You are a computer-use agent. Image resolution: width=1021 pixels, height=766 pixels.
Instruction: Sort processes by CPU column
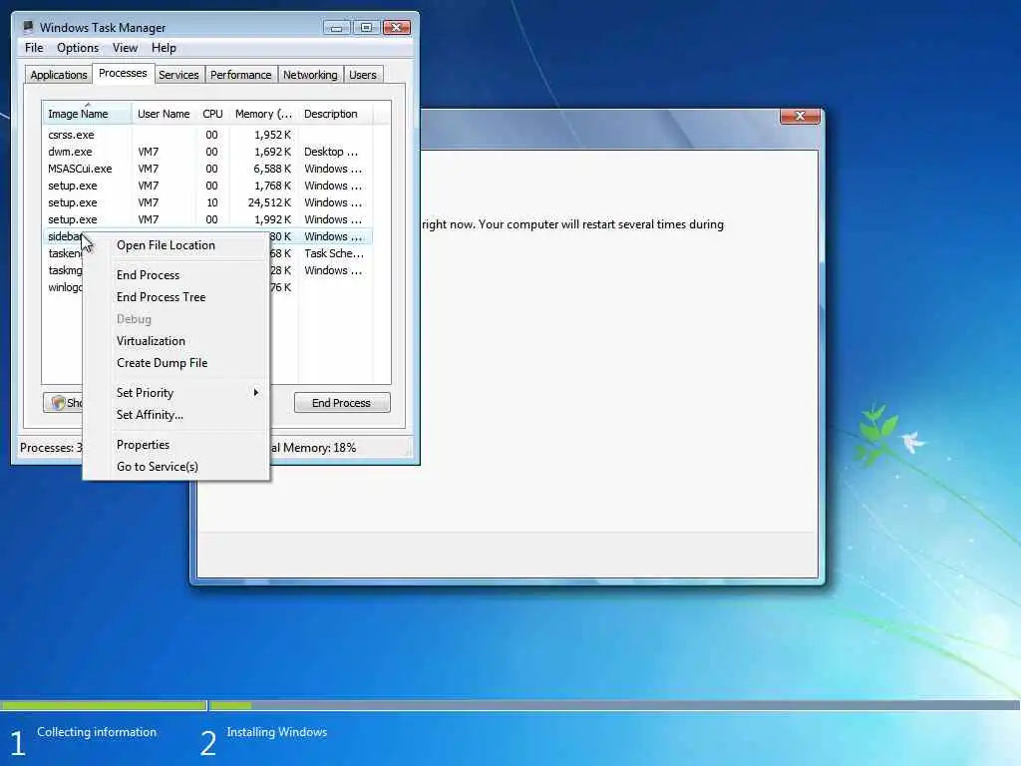[213, 114]
